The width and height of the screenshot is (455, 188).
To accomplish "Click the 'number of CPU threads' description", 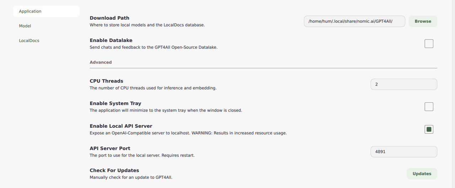I will pyautogui.click(x=153, y=88).
